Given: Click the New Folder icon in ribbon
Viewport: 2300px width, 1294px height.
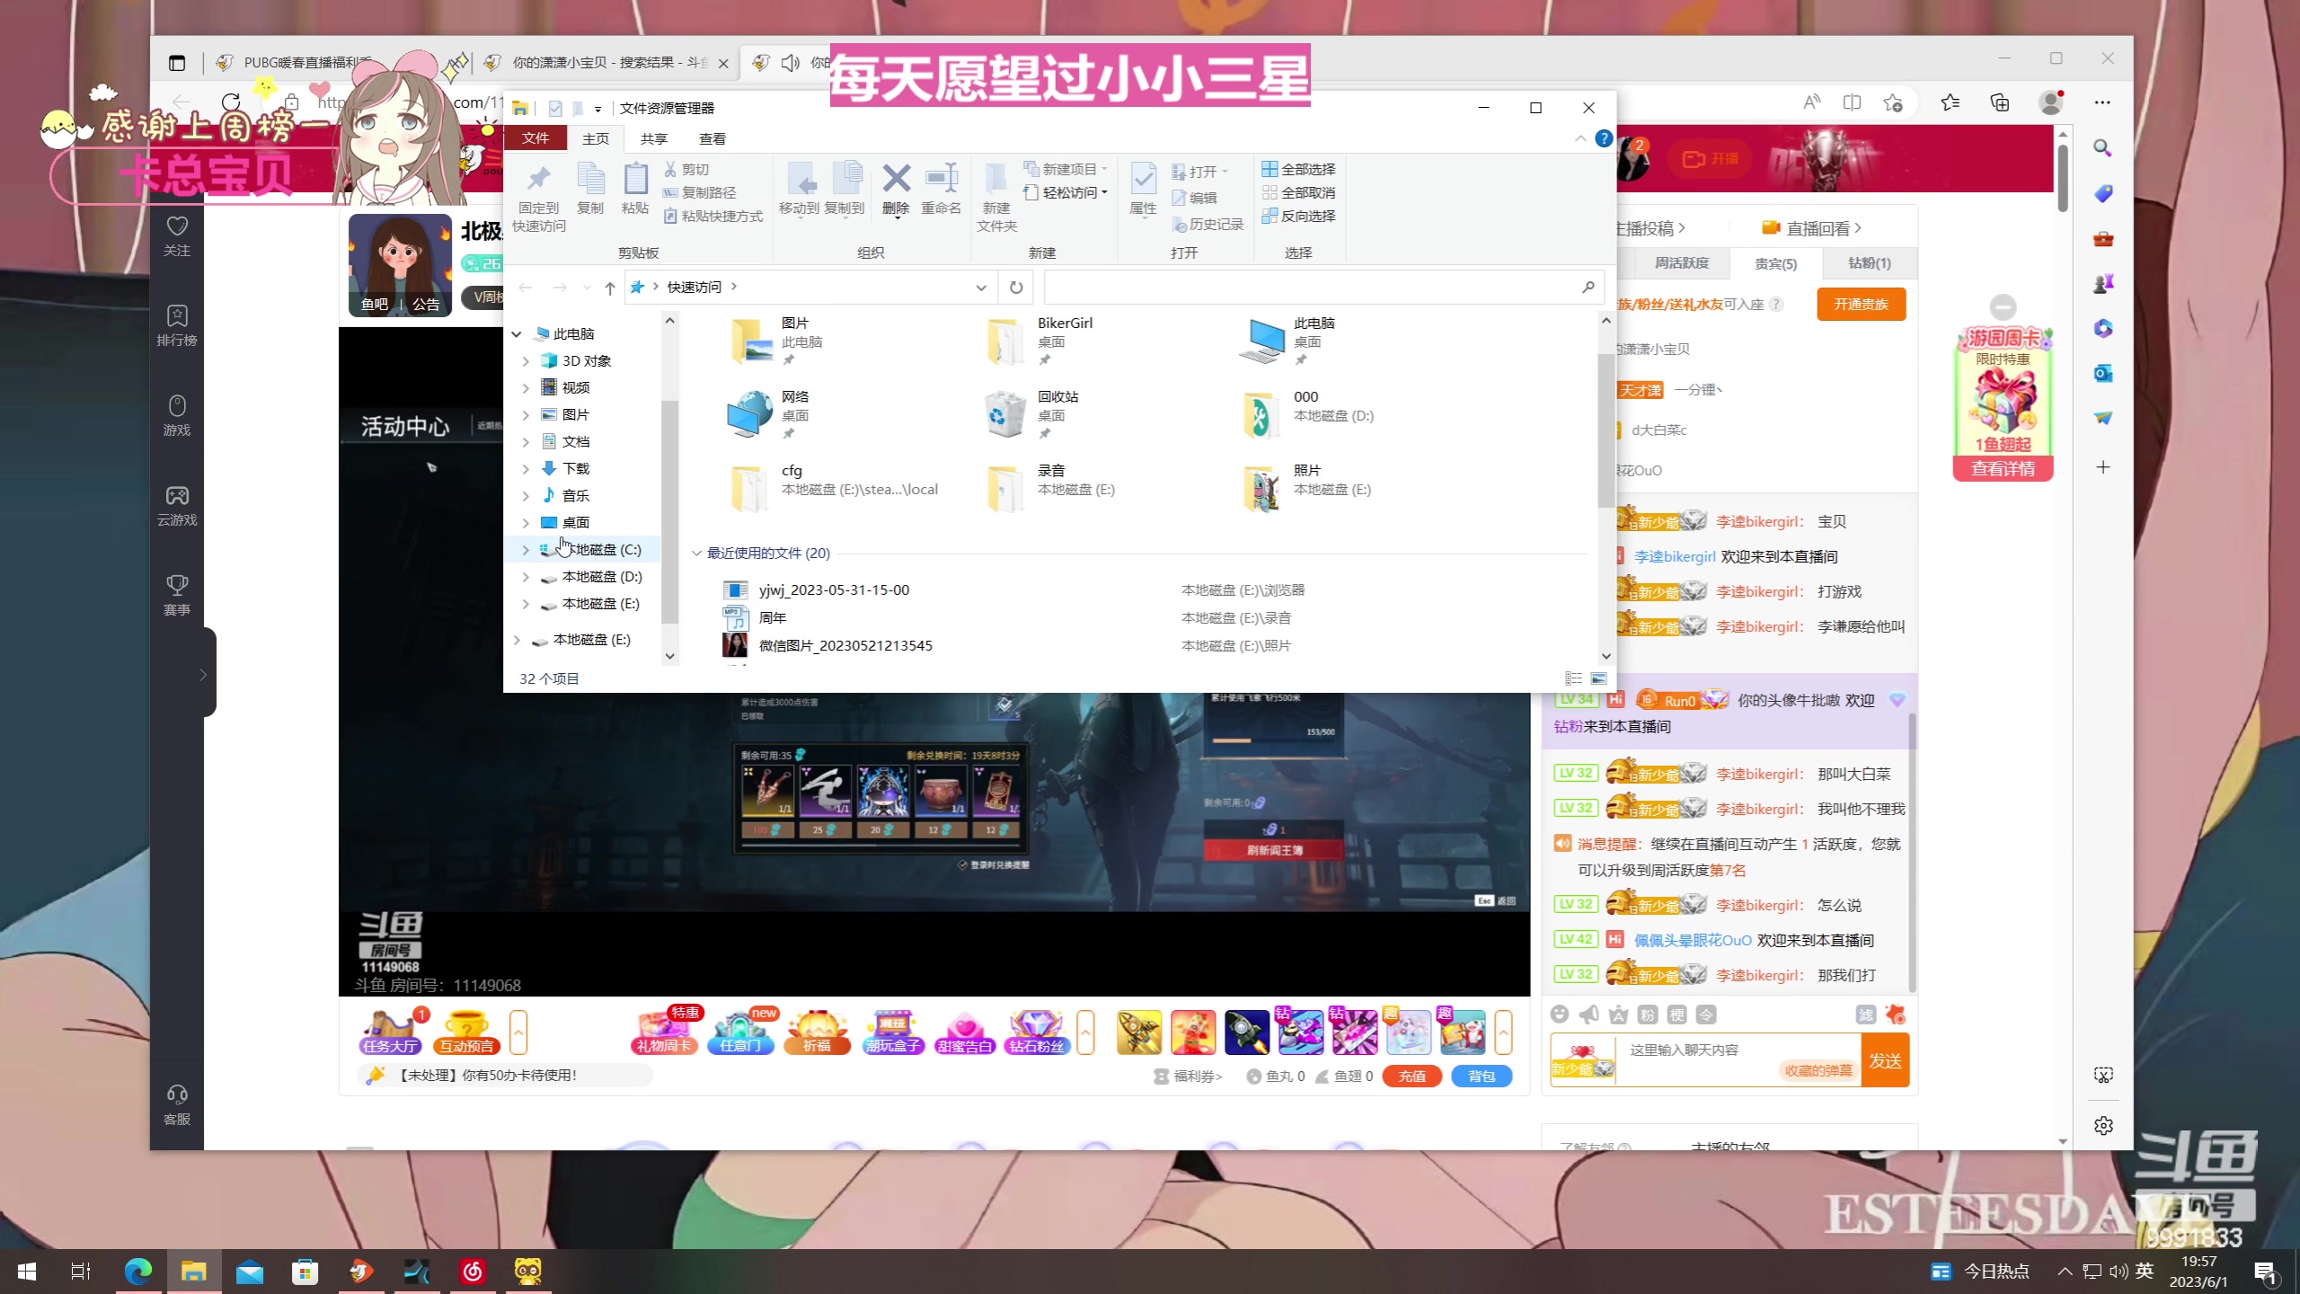Looking at the screenshot, I should point(996,190).
